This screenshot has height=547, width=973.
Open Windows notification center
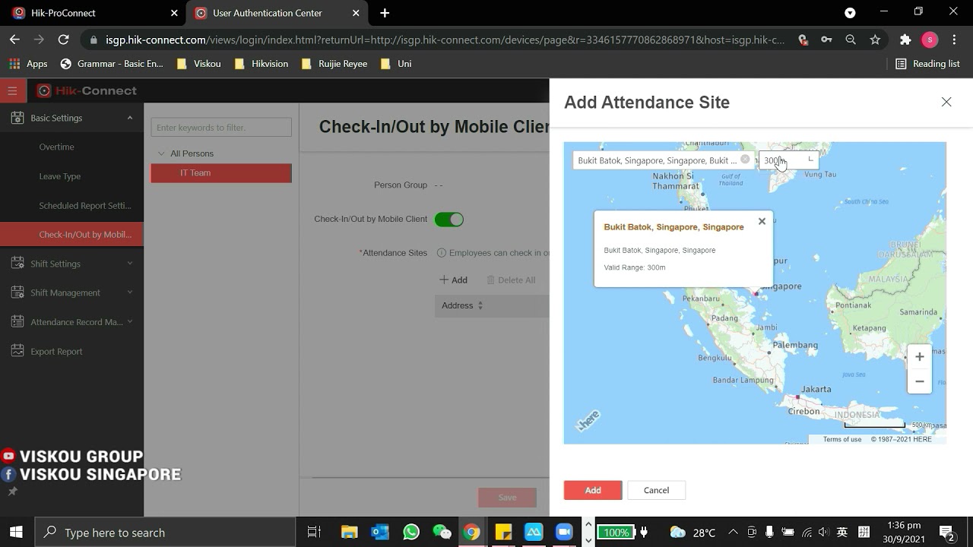tap(947, 533)
